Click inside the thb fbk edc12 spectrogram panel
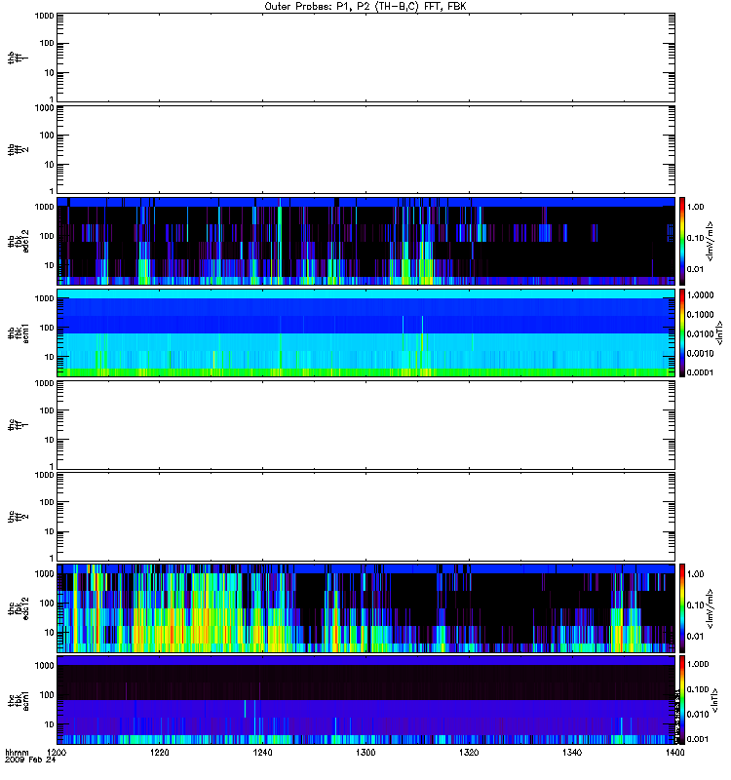731x780 pixels. [x=365, y=241]
